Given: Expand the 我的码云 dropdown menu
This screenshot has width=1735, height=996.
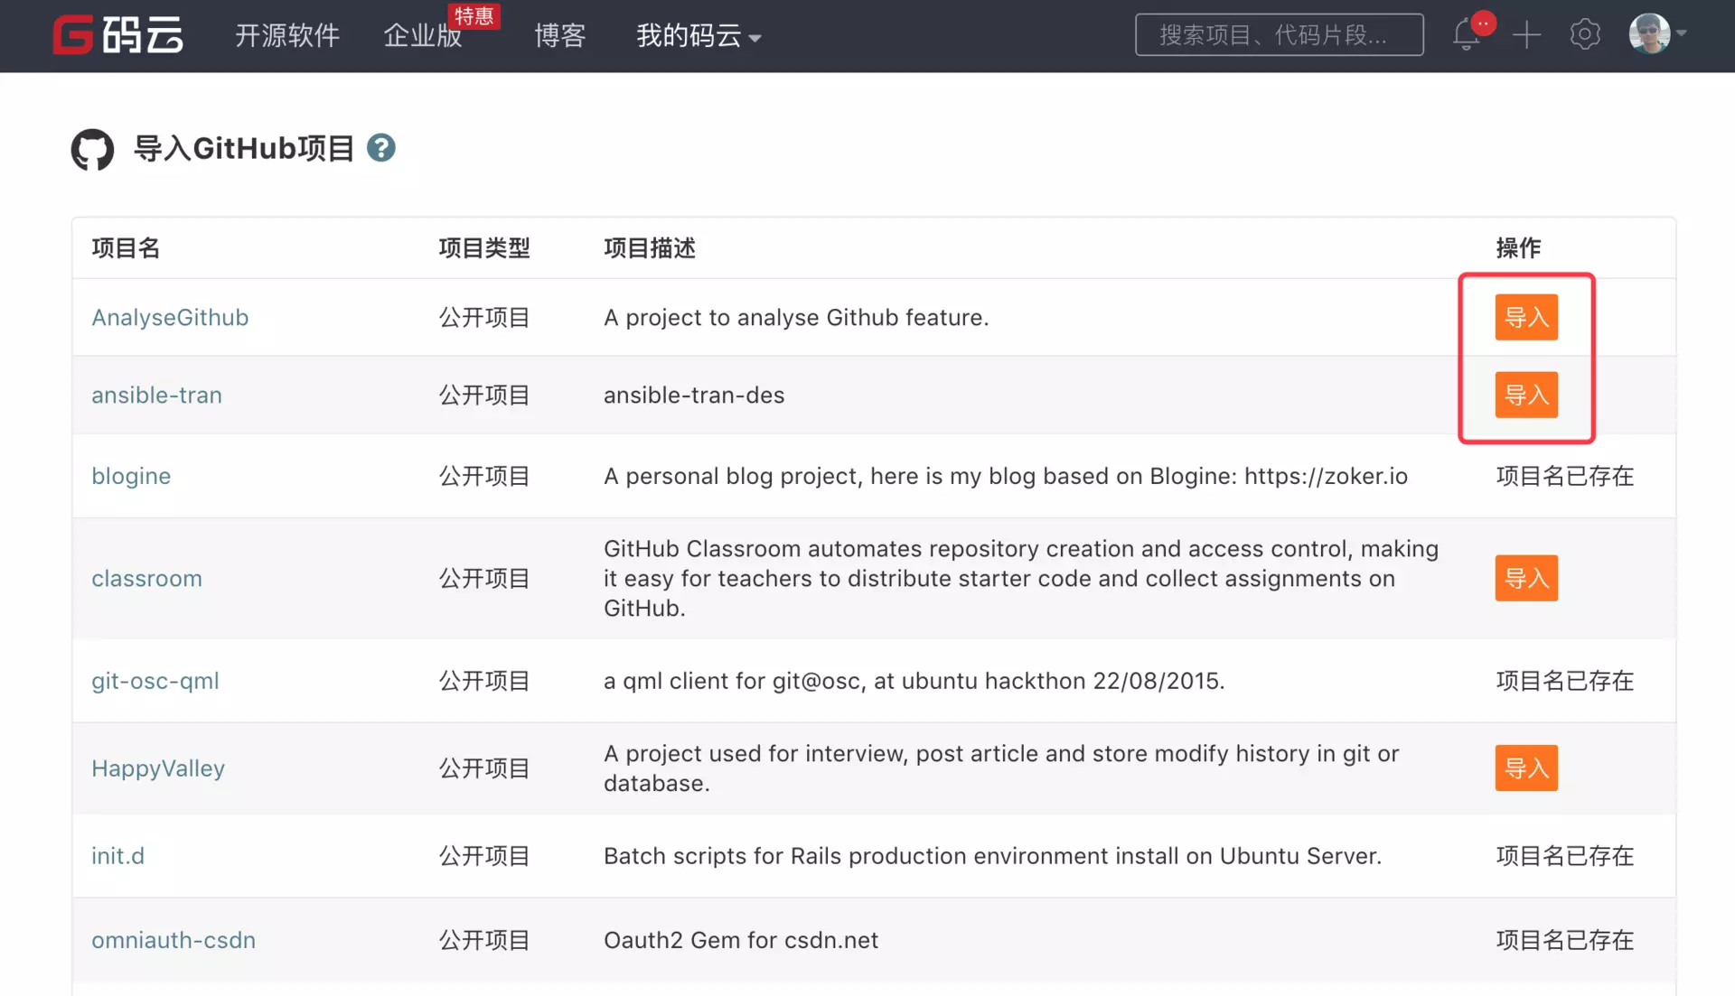Looking at the screenshot, I should pos(698,35).
